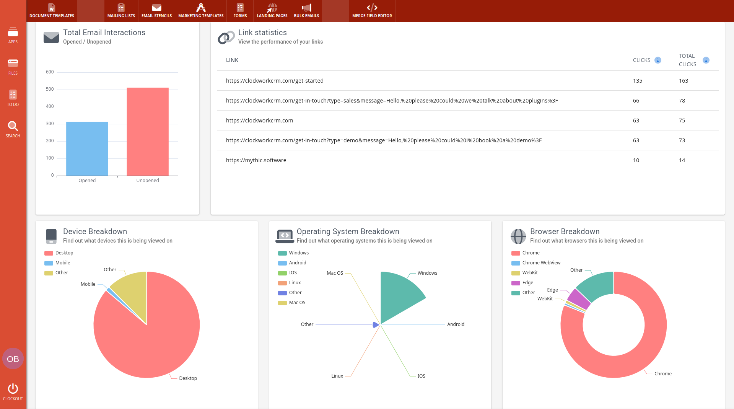Screen dimensions: 734x409
Task: Click total clicks value 14
Action: pos(682,160)
